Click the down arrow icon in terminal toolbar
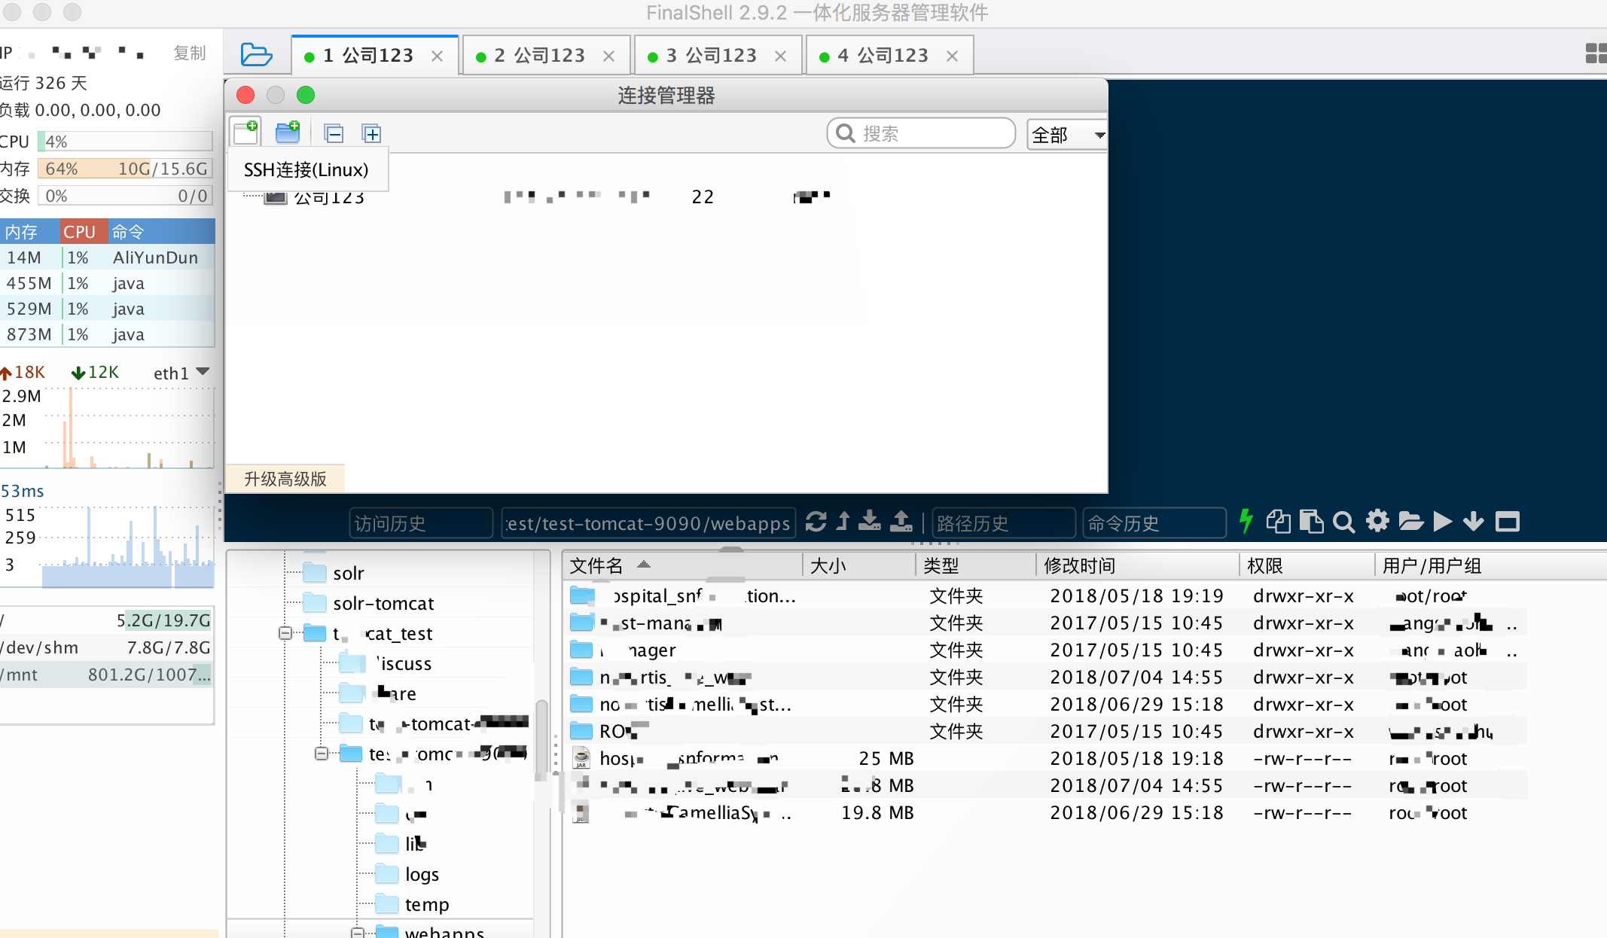This screenshot has width=1607, height=938. click(x=1474, y=521)
